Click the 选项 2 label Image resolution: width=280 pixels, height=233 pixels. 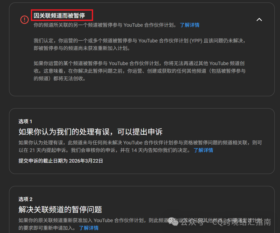click(25, 199)
